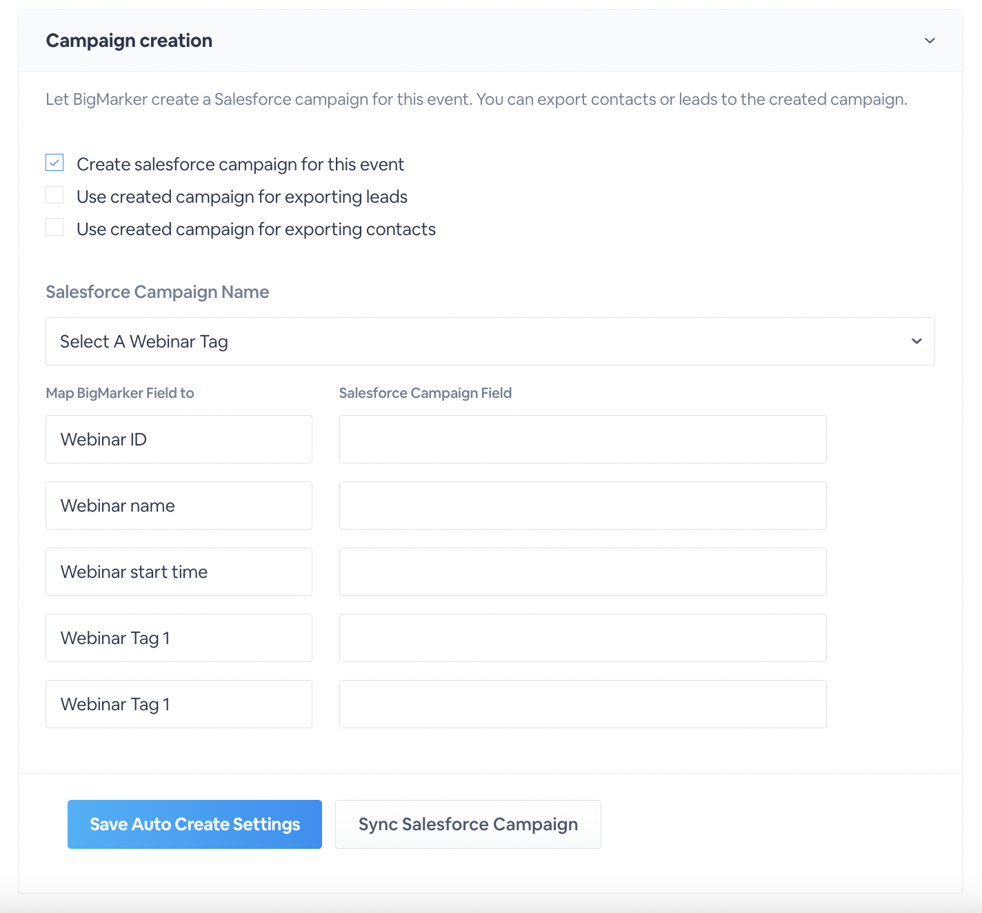Focus Salesforce field next to Webinar name
This screenshot has width=982, height=913.
(583, 505)
